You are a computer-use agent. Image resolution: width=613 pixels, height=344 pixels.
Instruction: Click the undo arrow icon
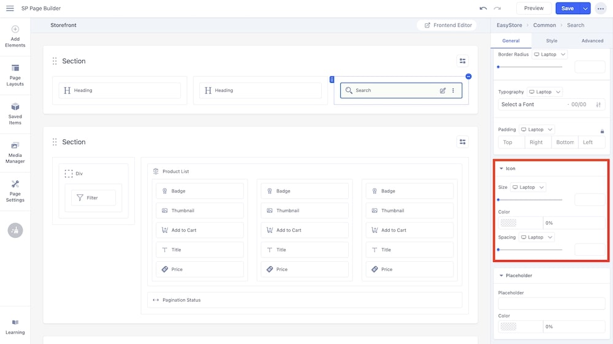pyautogui.click(x=483, y=9)
